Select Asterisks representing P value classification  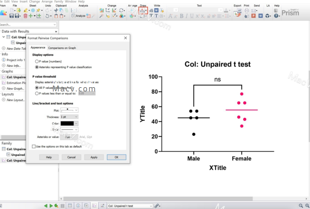click(37, 67)
